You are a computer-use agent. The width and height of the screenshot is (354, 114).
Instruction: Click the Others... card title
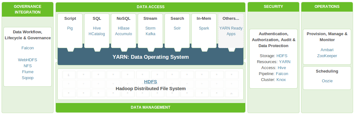pos(231,19)
